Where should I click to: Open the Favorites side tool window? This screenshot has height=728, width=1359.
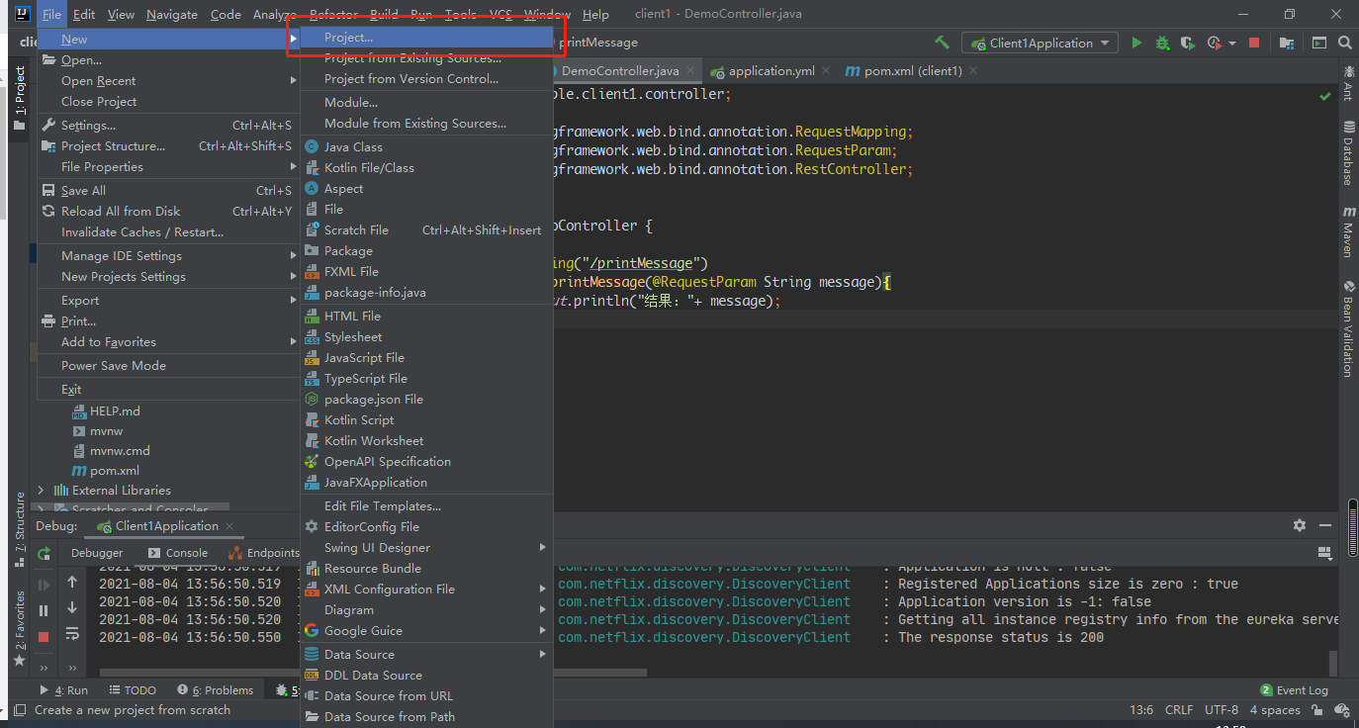coord(19,629)
